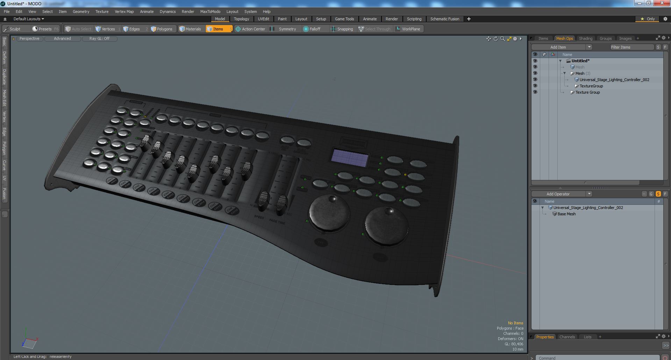
Task: Open the Lists tab
Action: [x=587, y=337]
